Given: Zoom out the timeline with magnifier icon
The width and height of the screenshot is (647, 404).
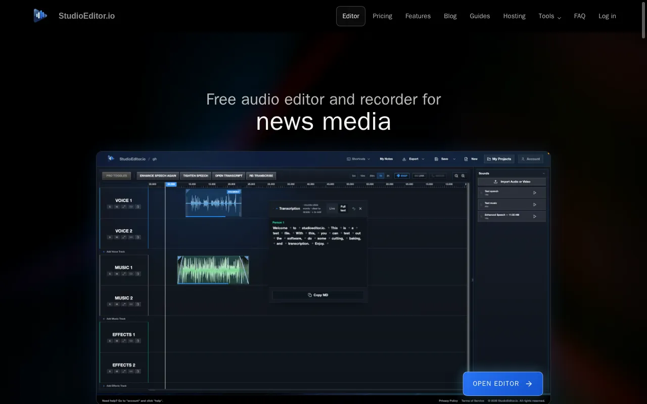Looking at the screenshot, I should (456, 176).
